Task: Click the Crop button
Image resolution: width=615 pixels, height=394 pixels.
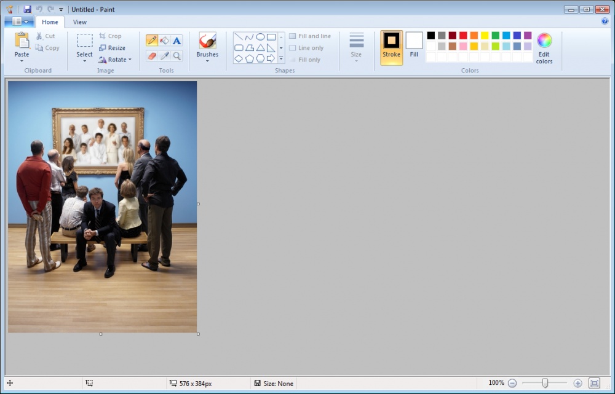Action: coord(110,36)
